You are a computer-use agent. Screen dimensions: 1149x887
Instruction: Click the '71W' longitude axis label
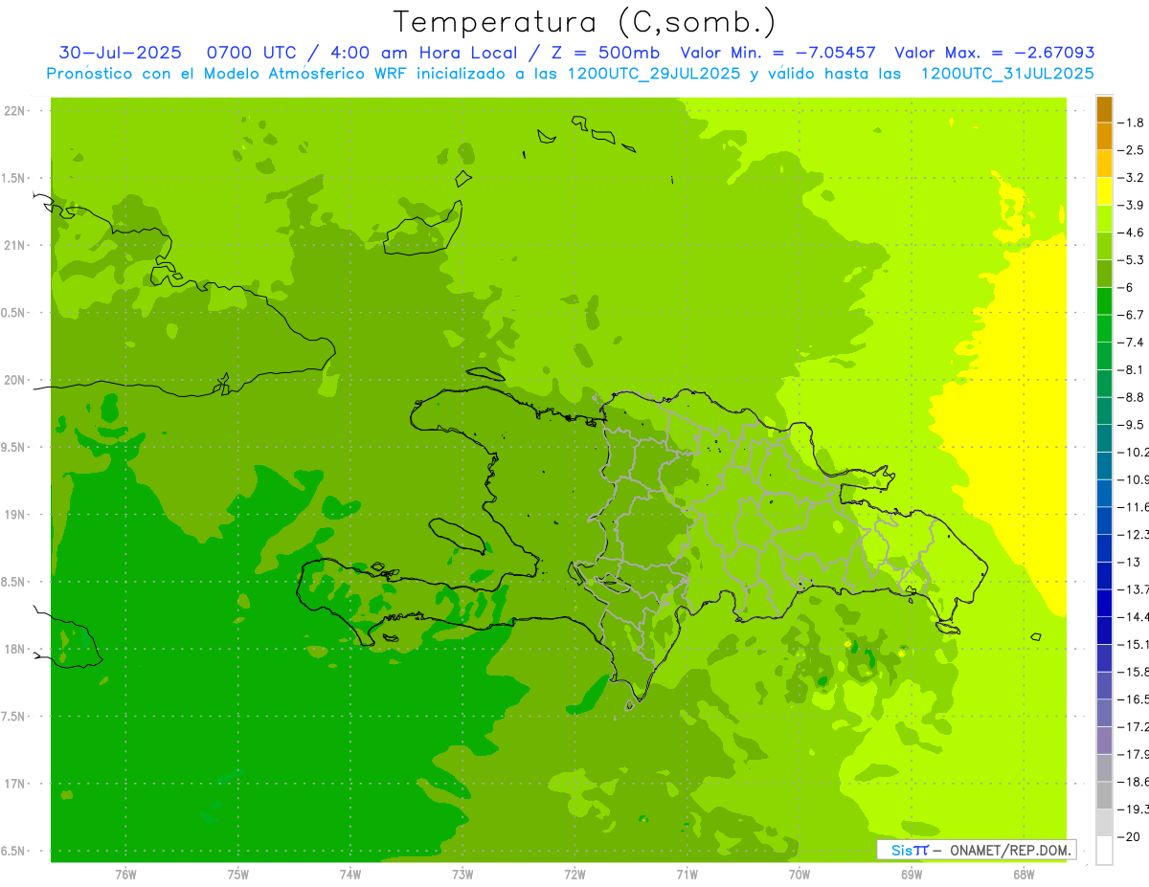click(687, 874)
